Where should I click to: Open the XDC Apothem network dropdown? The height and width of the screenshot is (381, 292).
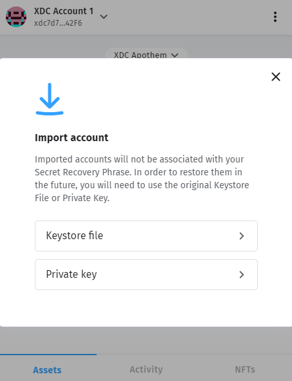(146, 55)
